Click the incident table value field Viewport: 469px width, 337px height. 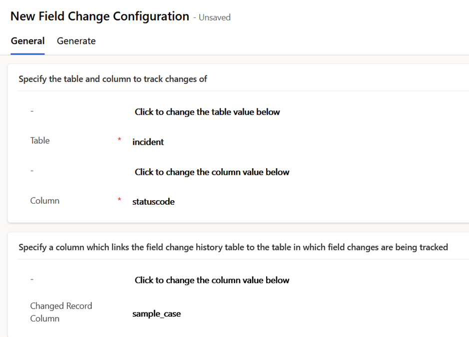(x=148, y=142)
